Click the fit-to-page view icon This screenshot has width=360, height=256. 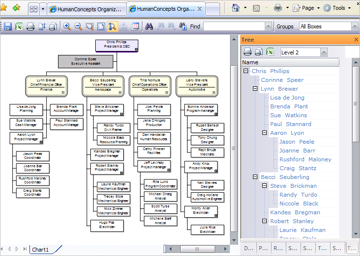tap(101, 26)
